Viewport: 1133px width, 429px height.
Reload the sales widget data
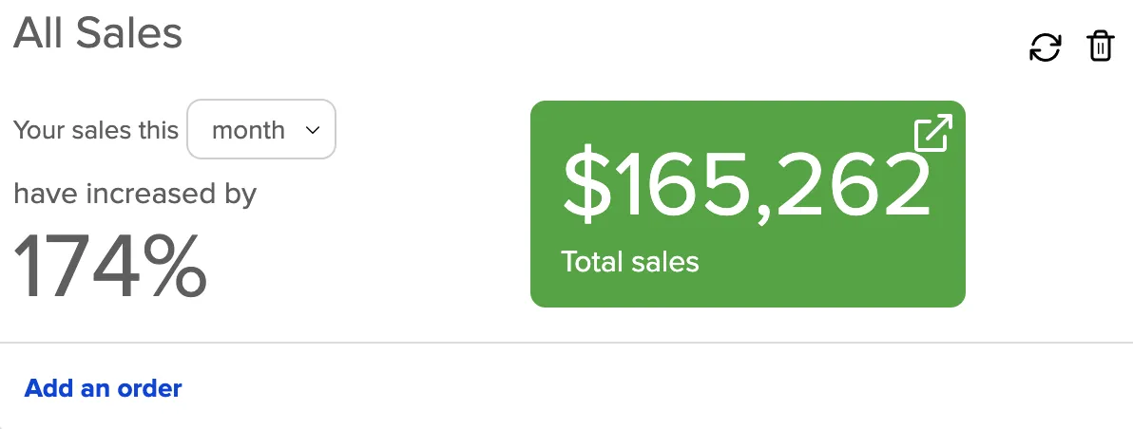coord(1045,47)
